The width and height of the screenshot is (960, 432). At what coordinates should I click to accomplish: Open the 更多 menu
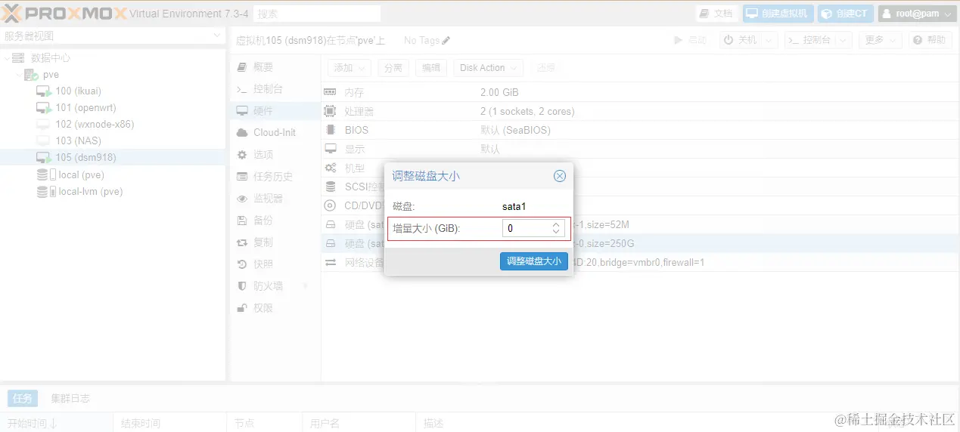[x=881, y=40]
